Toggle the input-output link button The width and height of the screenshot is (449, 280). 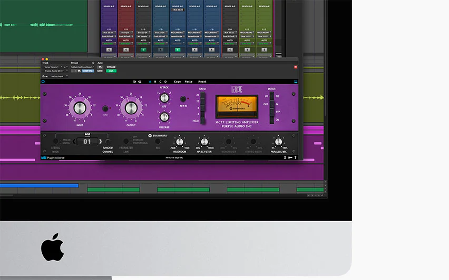pos(105,108)
